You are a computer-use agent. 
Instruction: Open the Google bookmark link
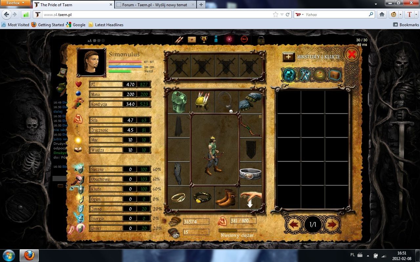click(x=76, y=25)
